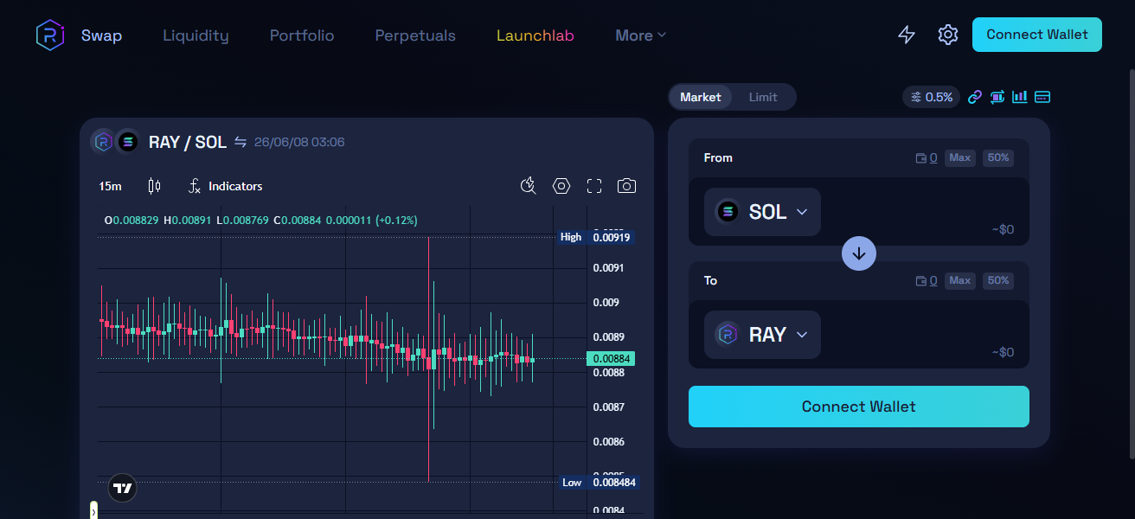The width and height of the screenshot is (1135, 519).
Task: Open the candlestick chart style selector
Action: 155,186
